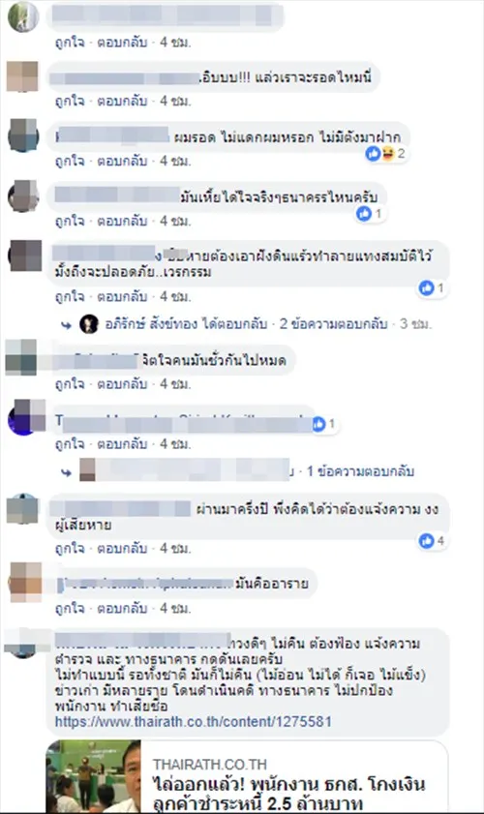Viewport: 484px width, 814px height.
Task: Open Thairath article preview headline ไล่ออกแล้ว
Action: (289, 793)
